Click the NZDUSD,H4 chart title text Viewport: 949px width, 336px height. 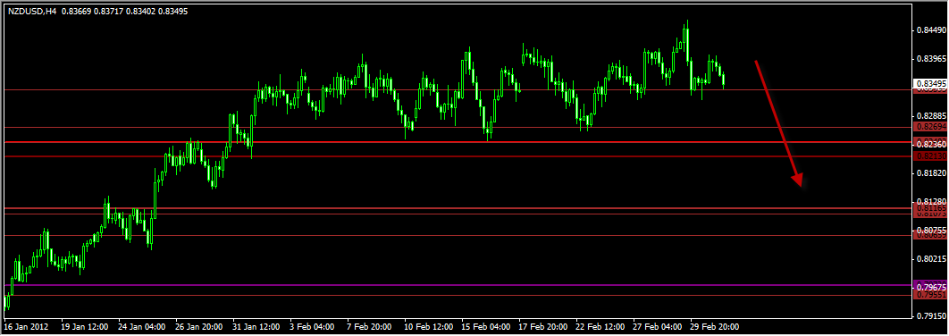[32, 11]
